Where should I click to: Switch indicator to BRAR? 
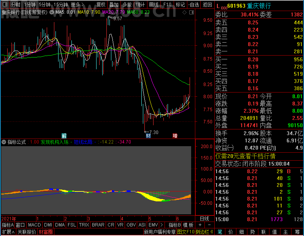point(98,225)
